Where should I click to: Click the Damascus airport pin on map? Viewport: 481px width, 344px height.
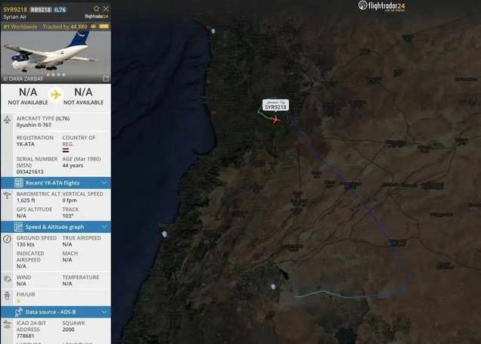click(273, 287)
